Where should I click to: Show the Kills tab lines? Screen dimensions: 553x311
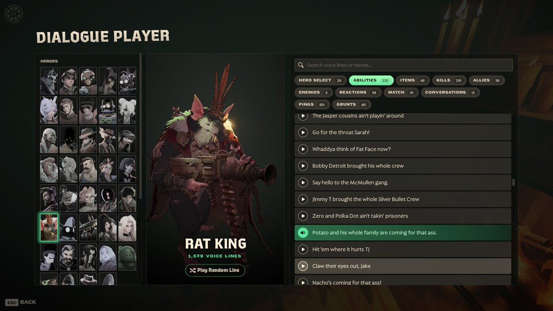[449, 80]
